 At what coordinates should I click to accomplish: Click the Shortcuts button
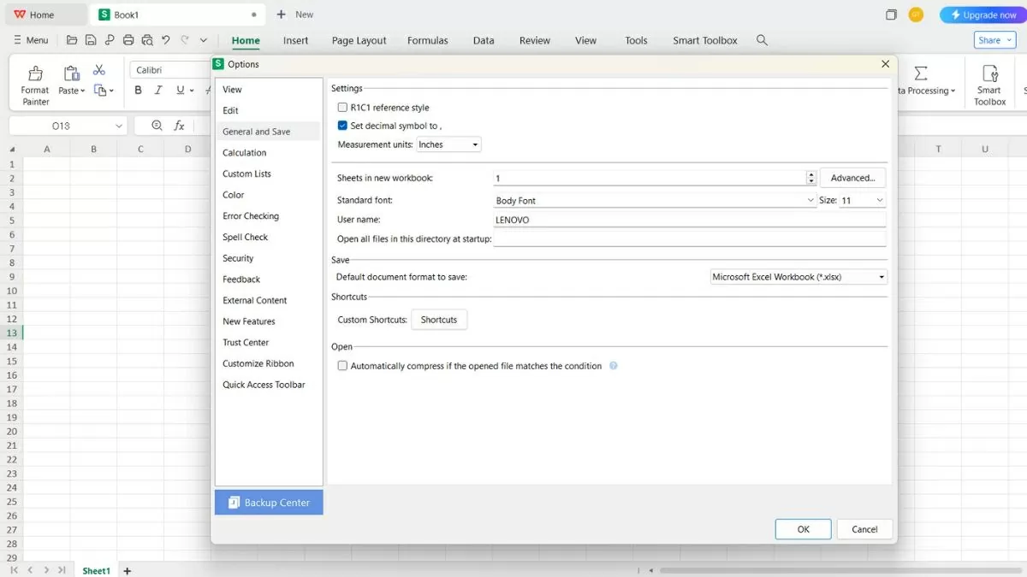coord(439,320)
